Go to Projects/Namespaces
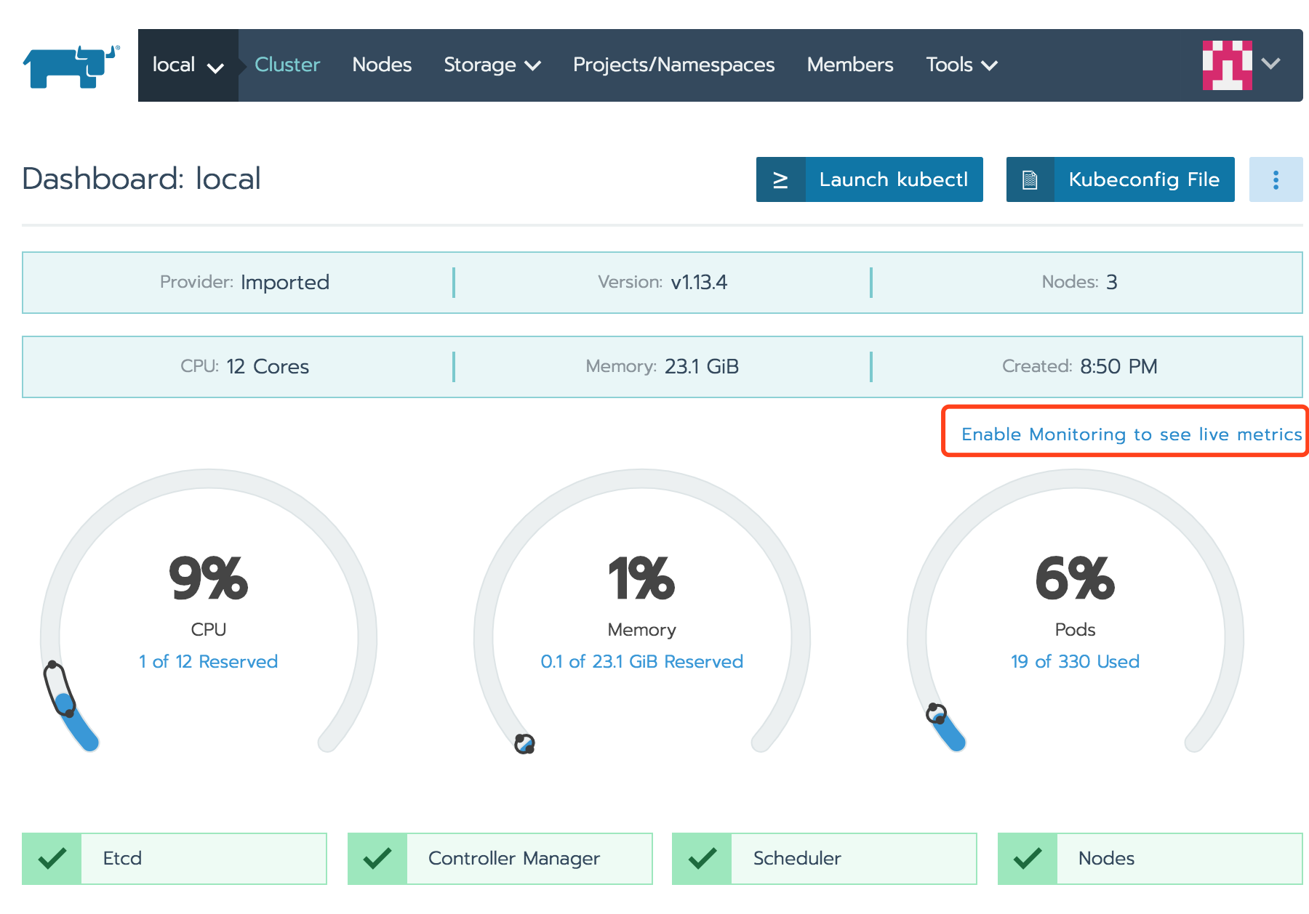This screenshot has height=914, width=1309. click(x=673, y=65)
